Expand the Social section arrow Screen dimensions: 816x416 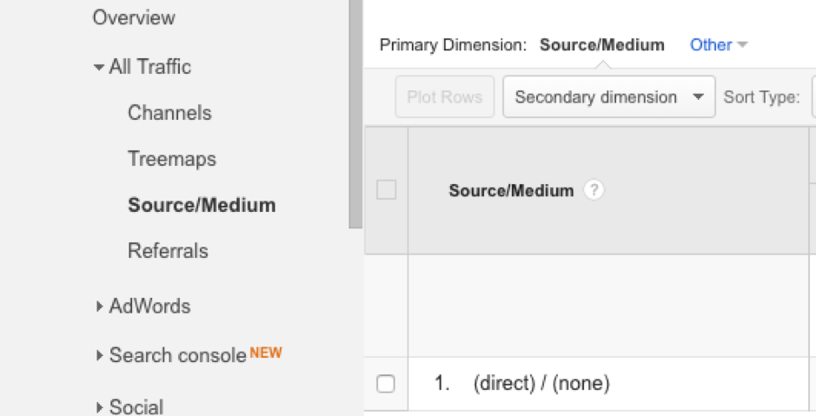tap(99, 407)
